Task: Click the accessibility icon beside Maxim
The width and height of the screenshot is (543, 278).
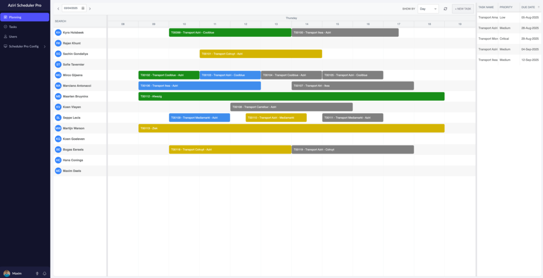Action: [x=37, y=273]
